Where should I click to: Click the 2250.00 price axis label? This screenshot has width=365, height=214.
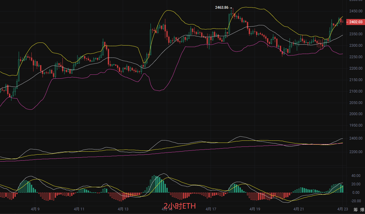click(356, 57)
